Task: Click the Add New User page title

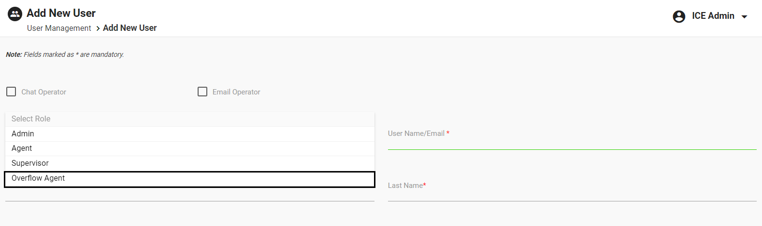Action: point(61,13)
